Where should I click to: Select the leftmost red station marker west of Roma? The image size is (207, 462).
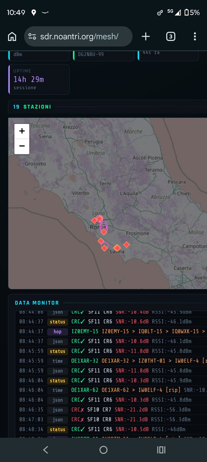[x=94, y=220]
